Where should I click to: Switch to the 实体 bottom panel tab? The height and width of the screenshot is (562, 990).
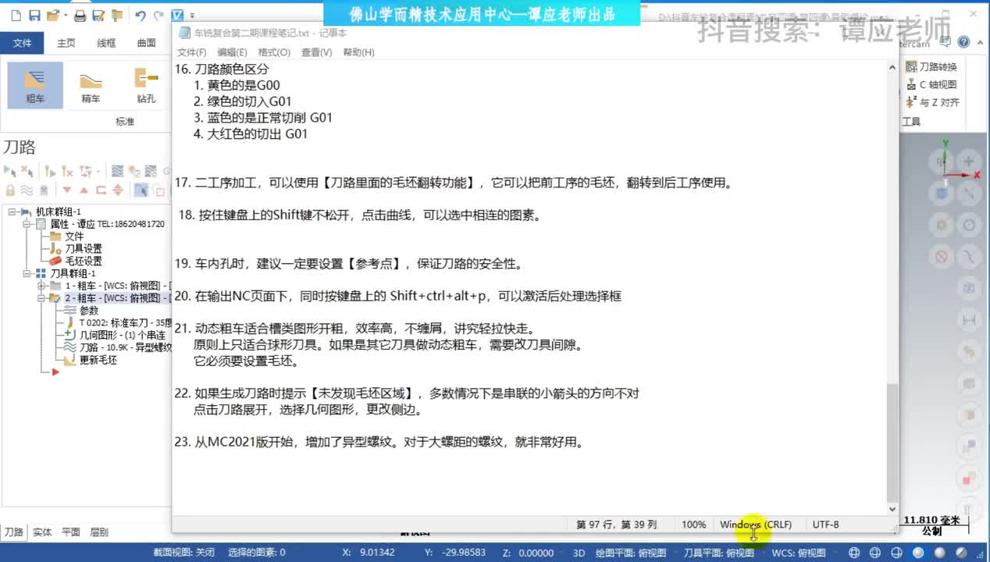point(42,532)
